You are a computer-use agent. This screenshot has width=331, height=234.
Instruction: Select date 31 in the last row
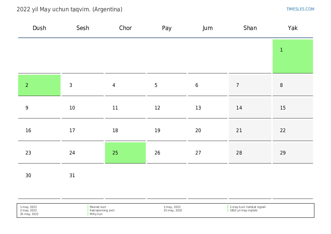click(x=83, y=181)
